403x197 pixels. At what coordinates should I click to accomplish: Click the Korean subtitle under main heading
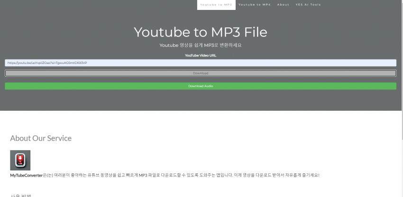tap(201, 45)
